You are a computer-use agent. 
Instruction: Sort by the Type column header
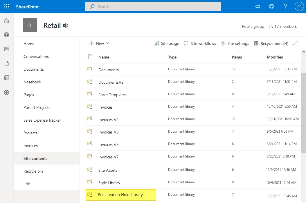172,57
